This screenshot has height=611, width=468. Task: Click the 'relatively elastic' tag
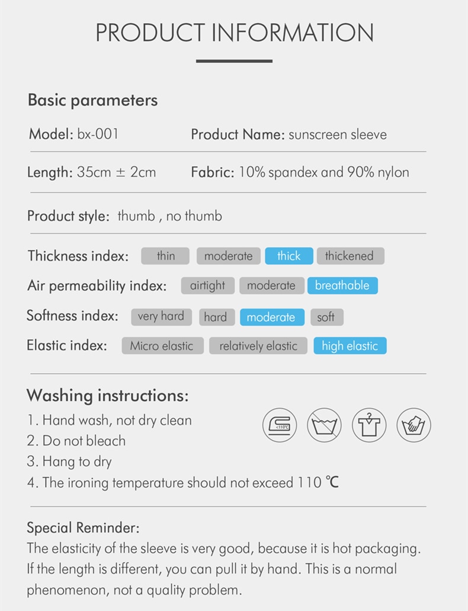pyautogui.click(x=258, y=346)
